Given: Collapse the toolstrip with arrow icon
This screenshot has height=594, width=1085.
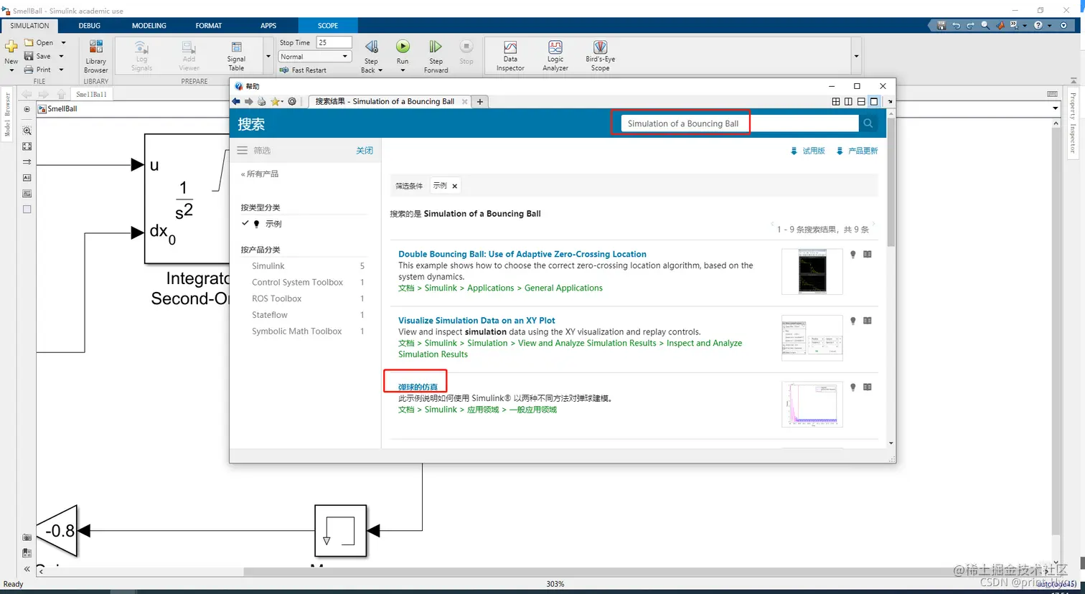Looking at the screenshot, I should [x=1074, y=80].
